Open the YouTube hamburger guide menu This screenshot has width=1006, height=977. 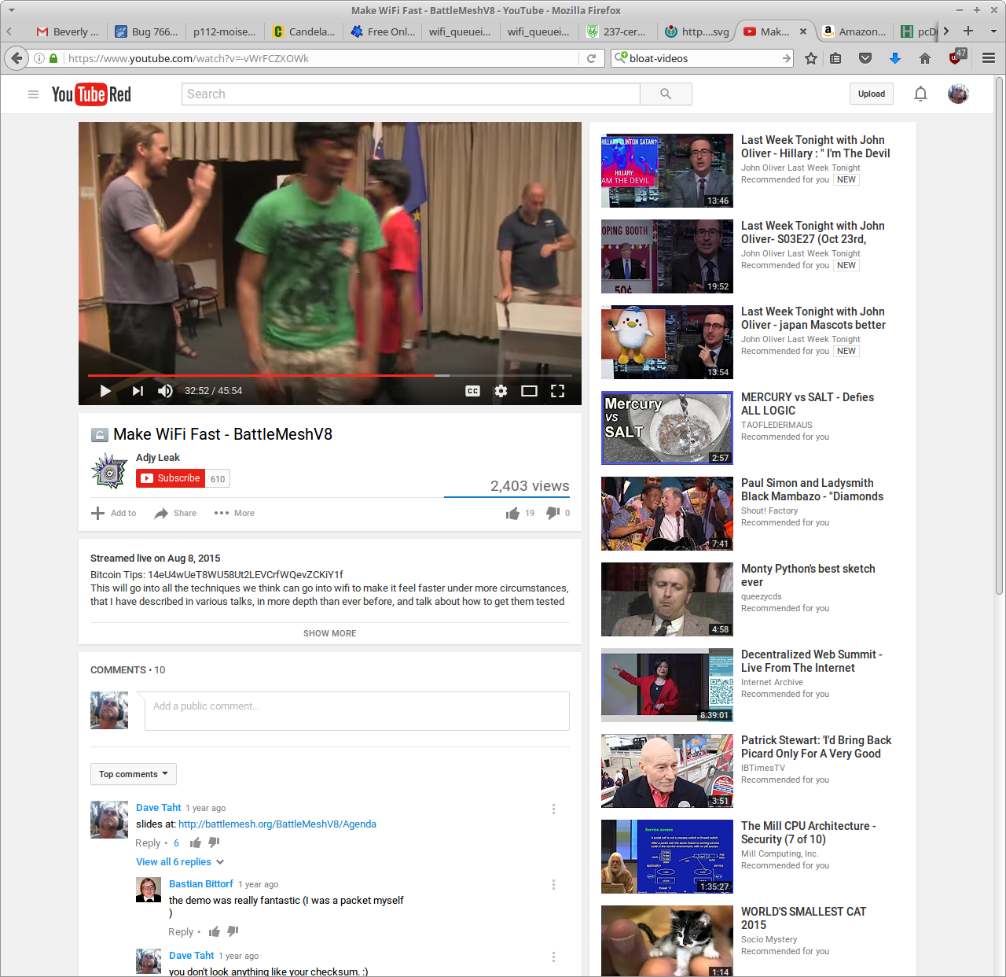(33, 94)
